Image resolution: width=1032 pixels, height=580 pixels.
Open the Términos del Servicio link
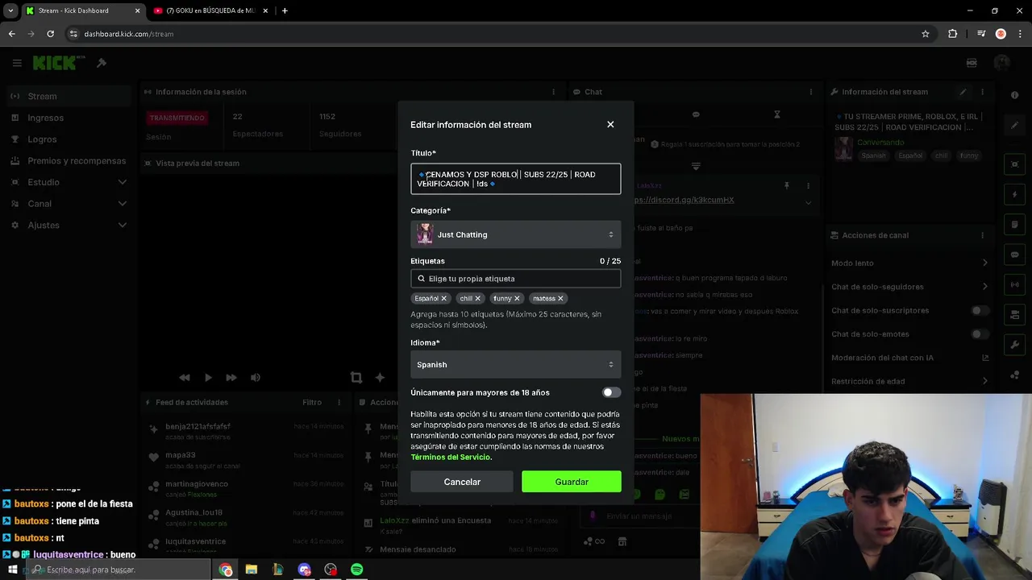click(450, 457)
